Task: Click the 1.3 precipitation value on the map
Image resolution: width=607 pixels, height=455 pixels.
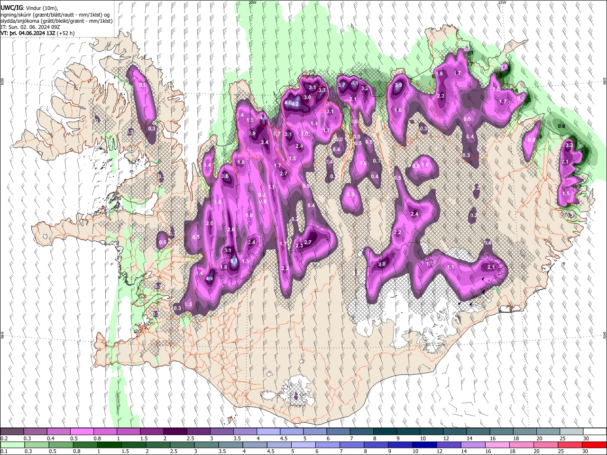Action: (245, 262)
